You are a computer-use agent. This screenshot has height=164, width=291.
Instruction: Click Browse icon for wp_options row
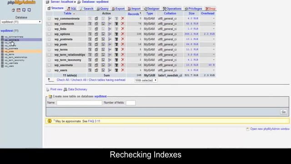90,34
